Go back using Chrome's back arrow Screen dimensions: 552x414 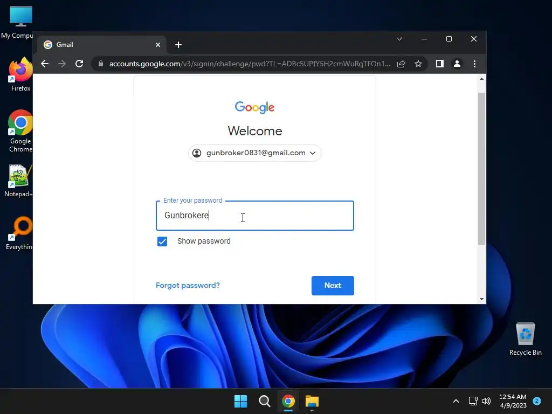pyautogui.click(x=45, y=64)
